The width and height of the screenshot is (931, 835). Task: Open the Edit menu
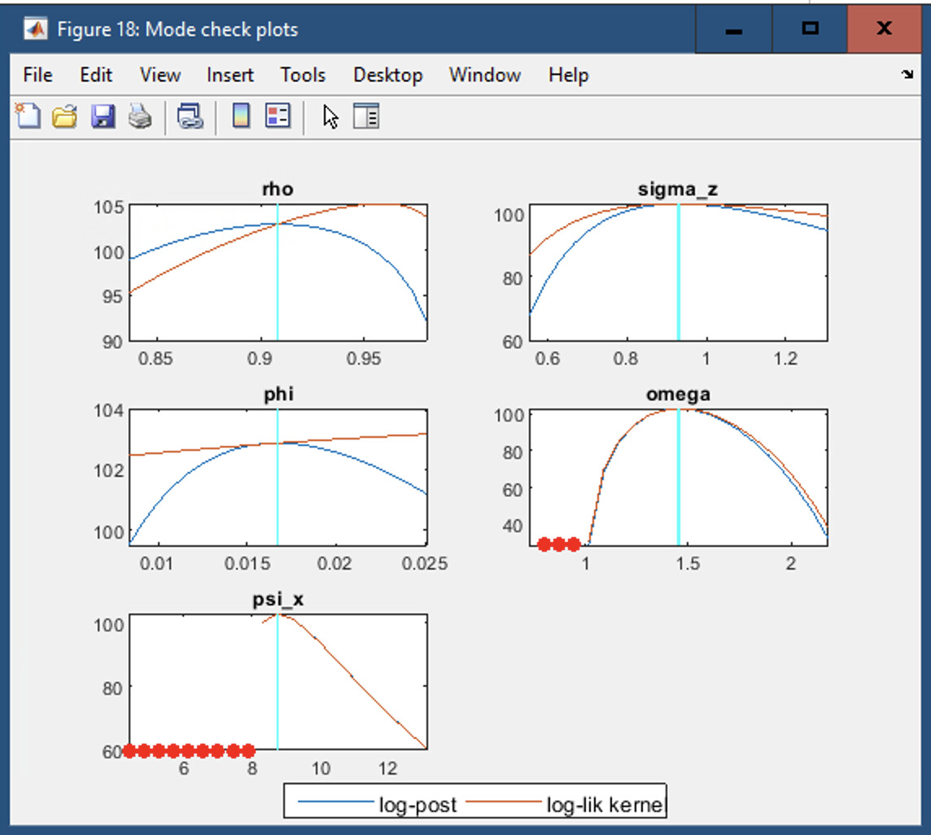point(95,75)
